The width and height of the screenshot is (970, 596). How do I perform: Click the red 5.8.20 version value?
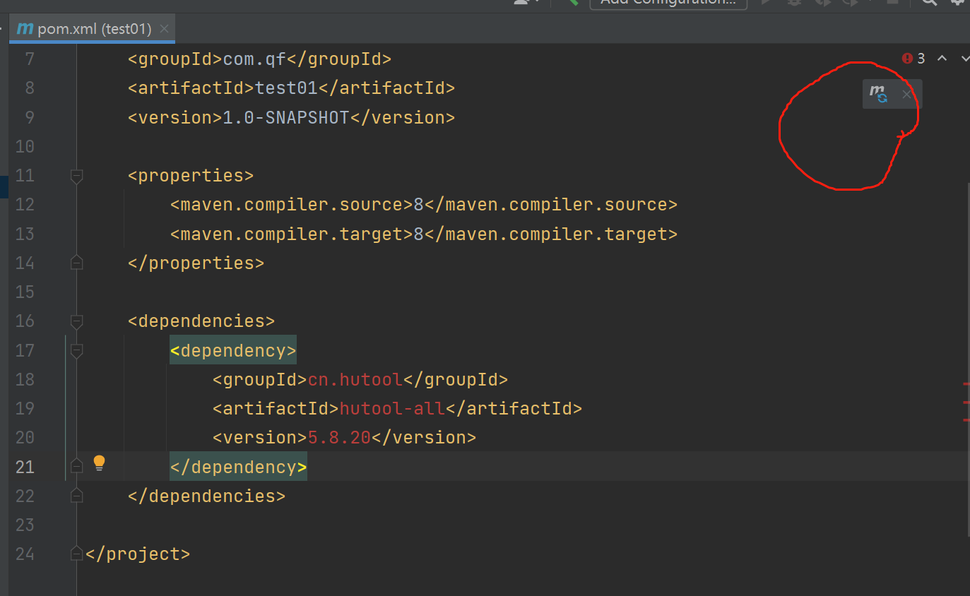tap(339, 438)
